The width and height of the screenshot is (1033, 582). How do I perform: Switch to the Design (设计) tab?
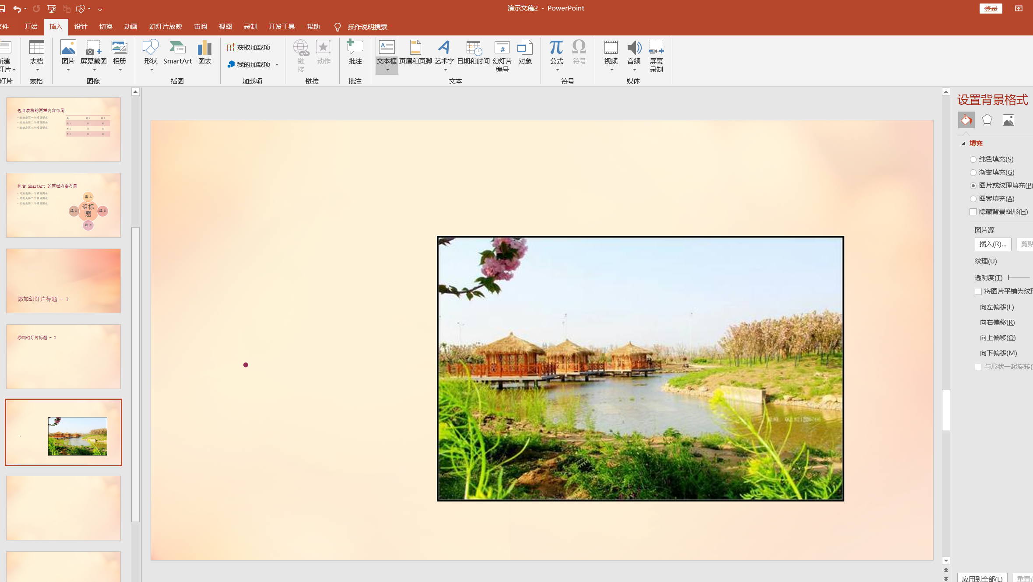[81, 27]
